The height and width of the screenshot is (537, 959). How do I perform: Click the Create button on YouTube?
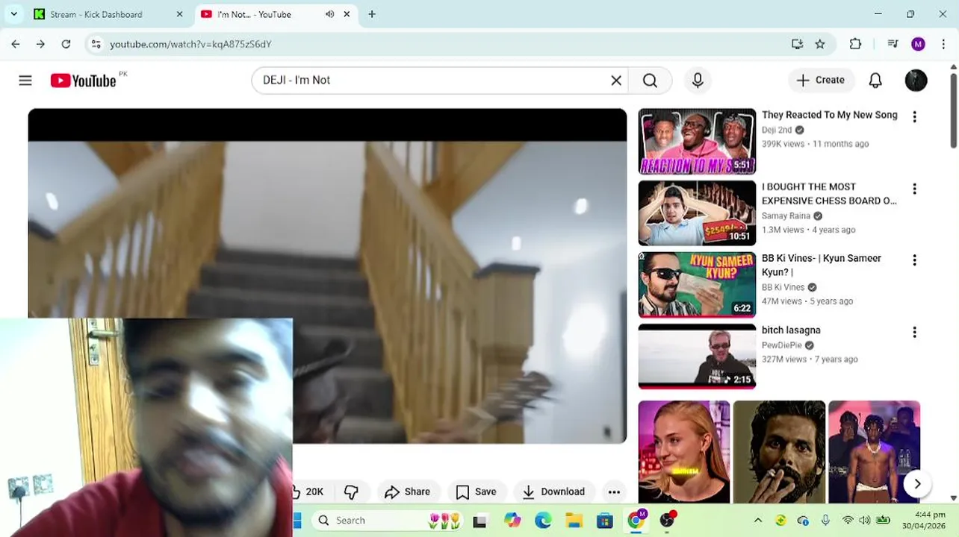821,81
